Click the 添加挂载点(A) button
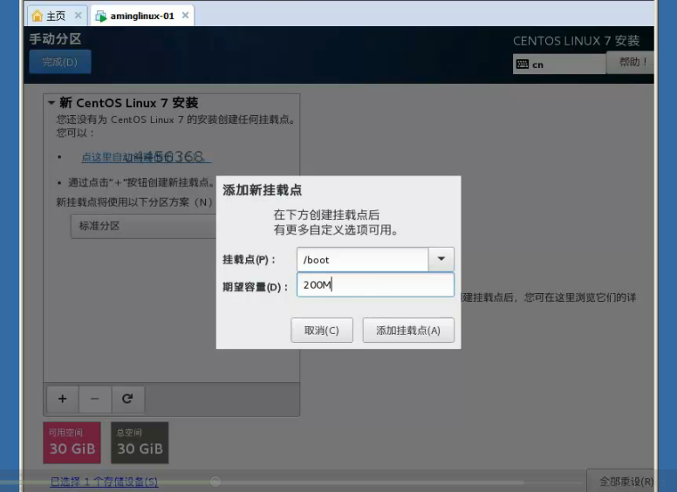The height and width of the screenshot is (492, 677). point(408,331)
